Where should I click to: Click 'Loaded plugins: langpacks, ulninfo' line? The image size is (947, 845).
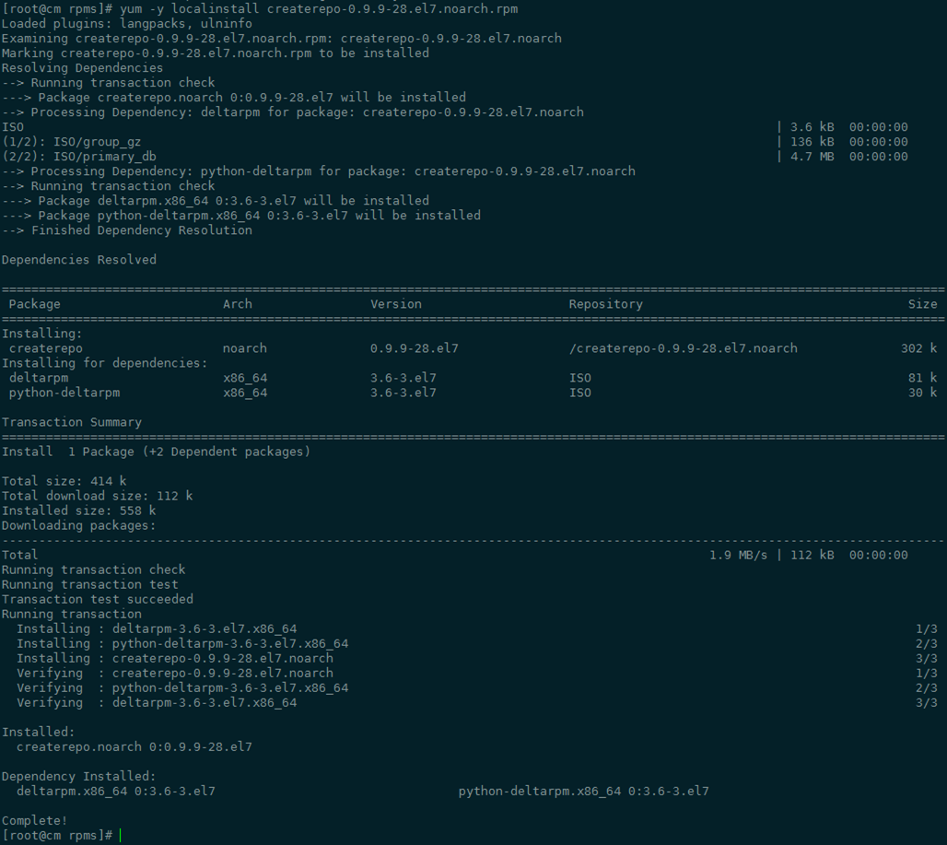pos(127,24)
